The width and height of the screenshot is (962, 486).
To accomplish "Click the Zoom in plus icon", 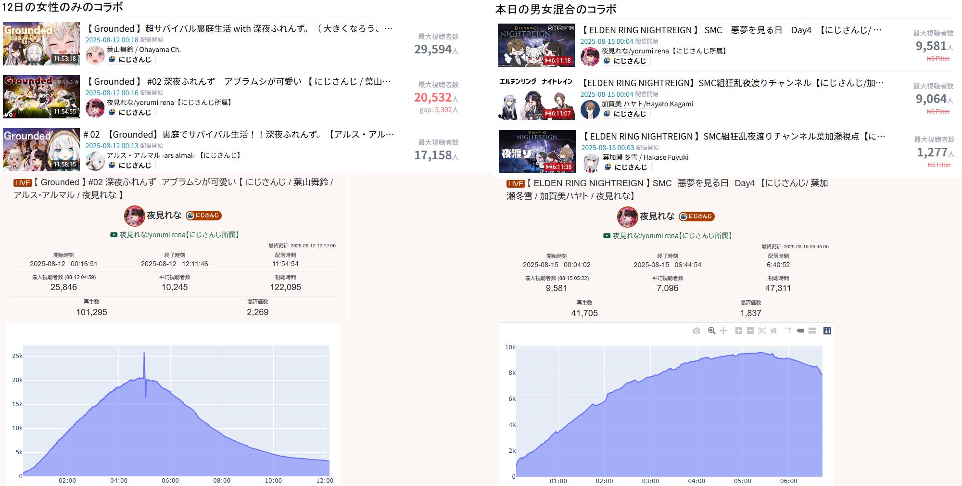I will tap(739, 331).
